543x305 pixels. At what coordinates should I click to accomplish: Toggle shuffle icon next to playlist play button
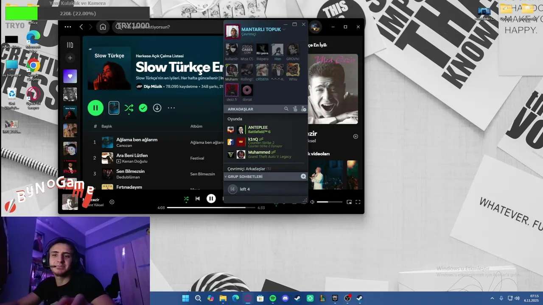click(x=129, y=108)
